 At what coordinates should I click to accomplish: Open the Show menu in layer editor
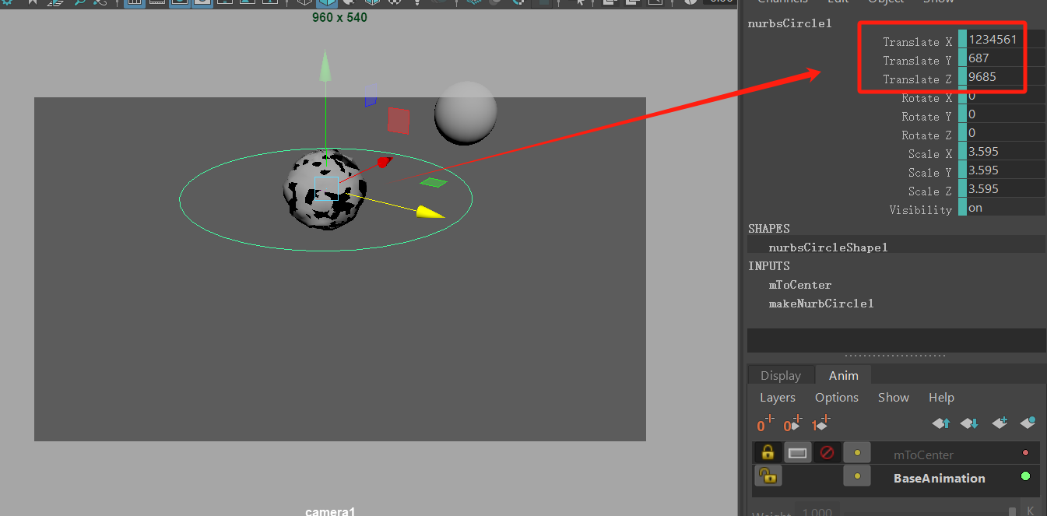[894, 397]
